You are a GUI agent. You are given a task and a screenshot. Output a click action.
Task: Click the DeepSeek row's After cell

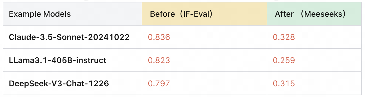314,83
